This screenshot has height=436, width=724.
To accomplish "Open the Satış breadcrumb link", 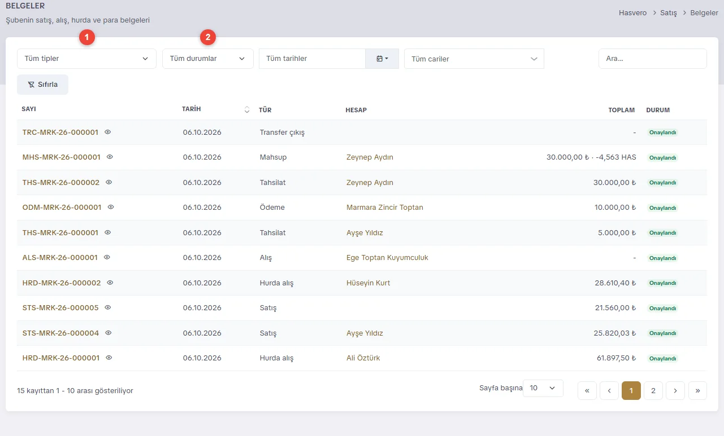I will (x=669, y=12).
